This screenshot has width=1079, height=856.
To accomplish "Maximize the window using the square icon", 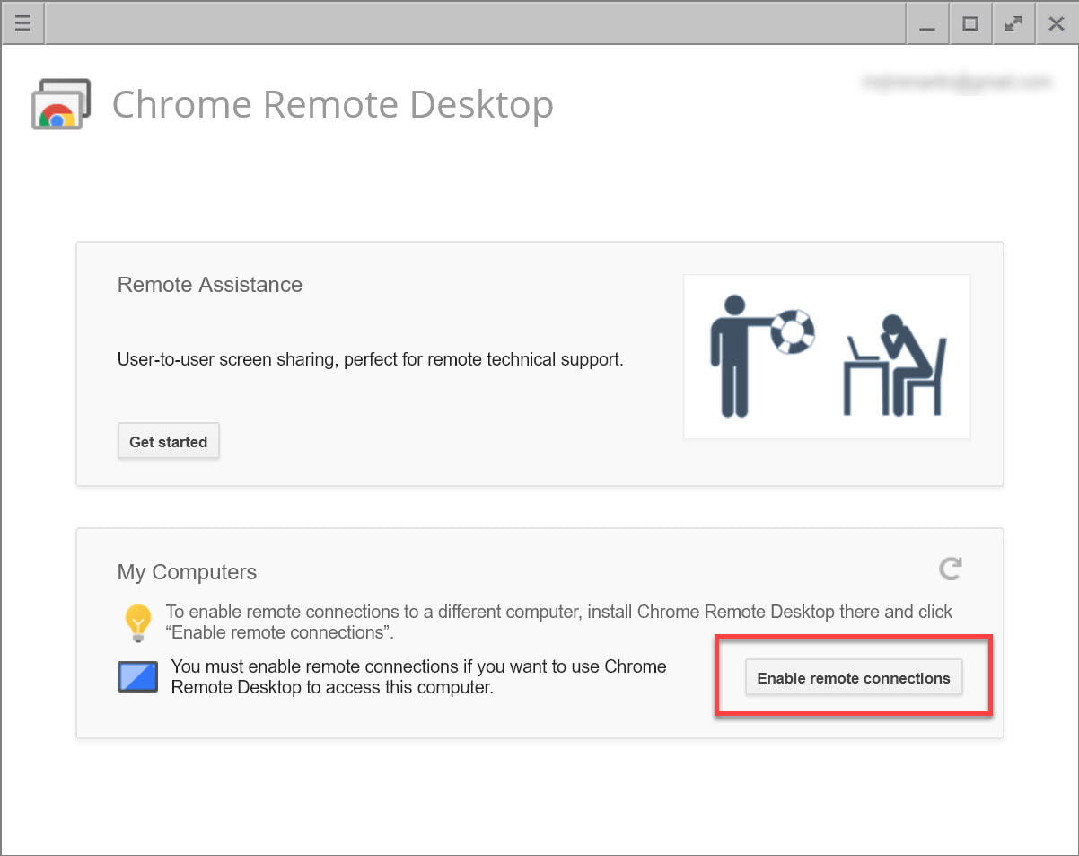I will coord(970,23).
